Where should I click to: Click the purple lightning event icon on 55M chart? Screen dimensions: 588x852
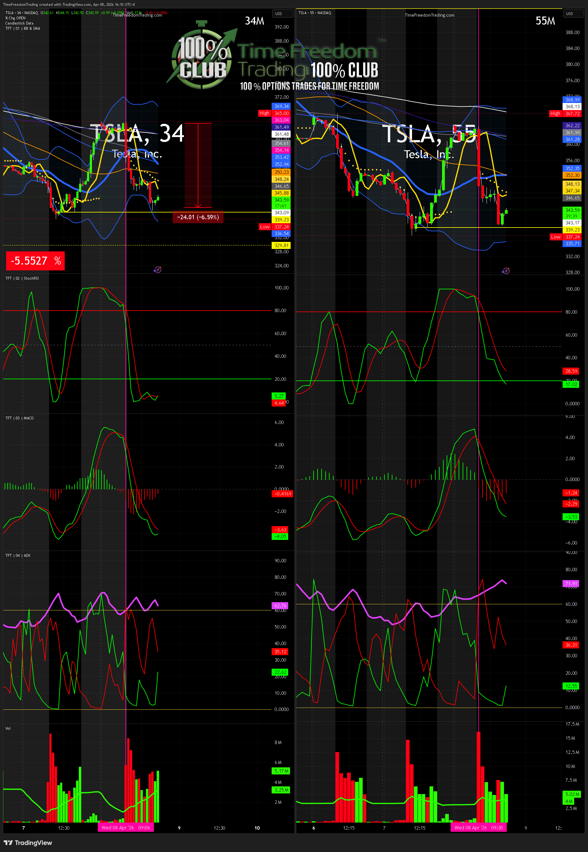point(506,271)
